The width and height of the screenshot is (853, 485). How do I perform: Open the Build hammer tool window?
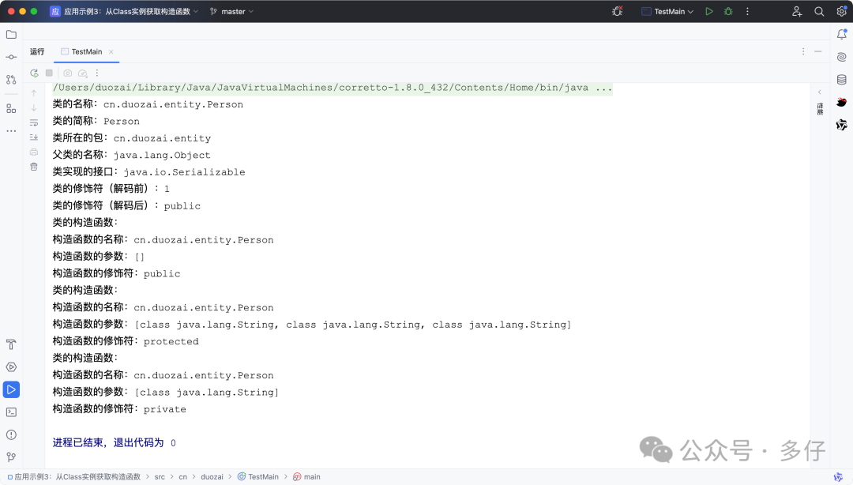[x=11, y=344]
